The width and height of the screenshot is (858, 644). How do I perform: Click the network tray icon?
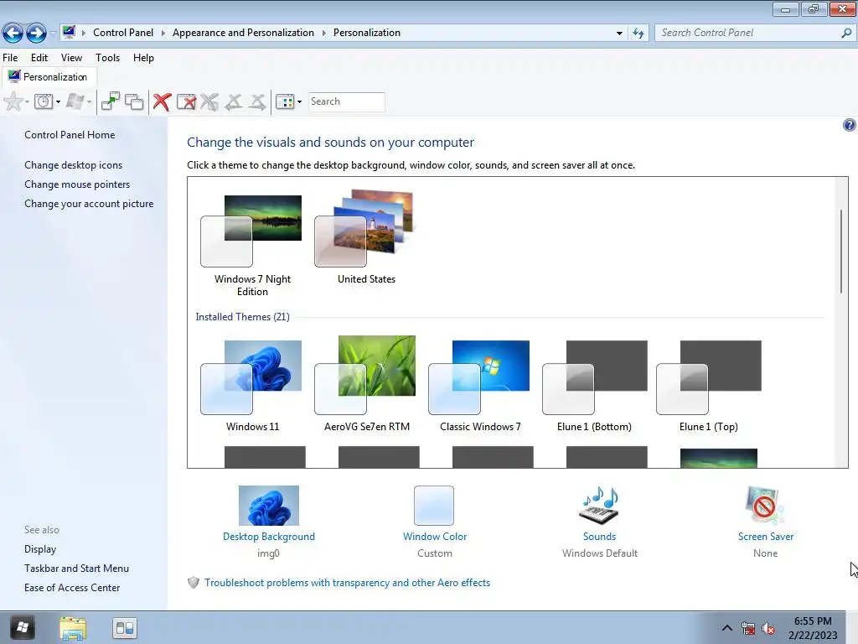pos(748,629)
